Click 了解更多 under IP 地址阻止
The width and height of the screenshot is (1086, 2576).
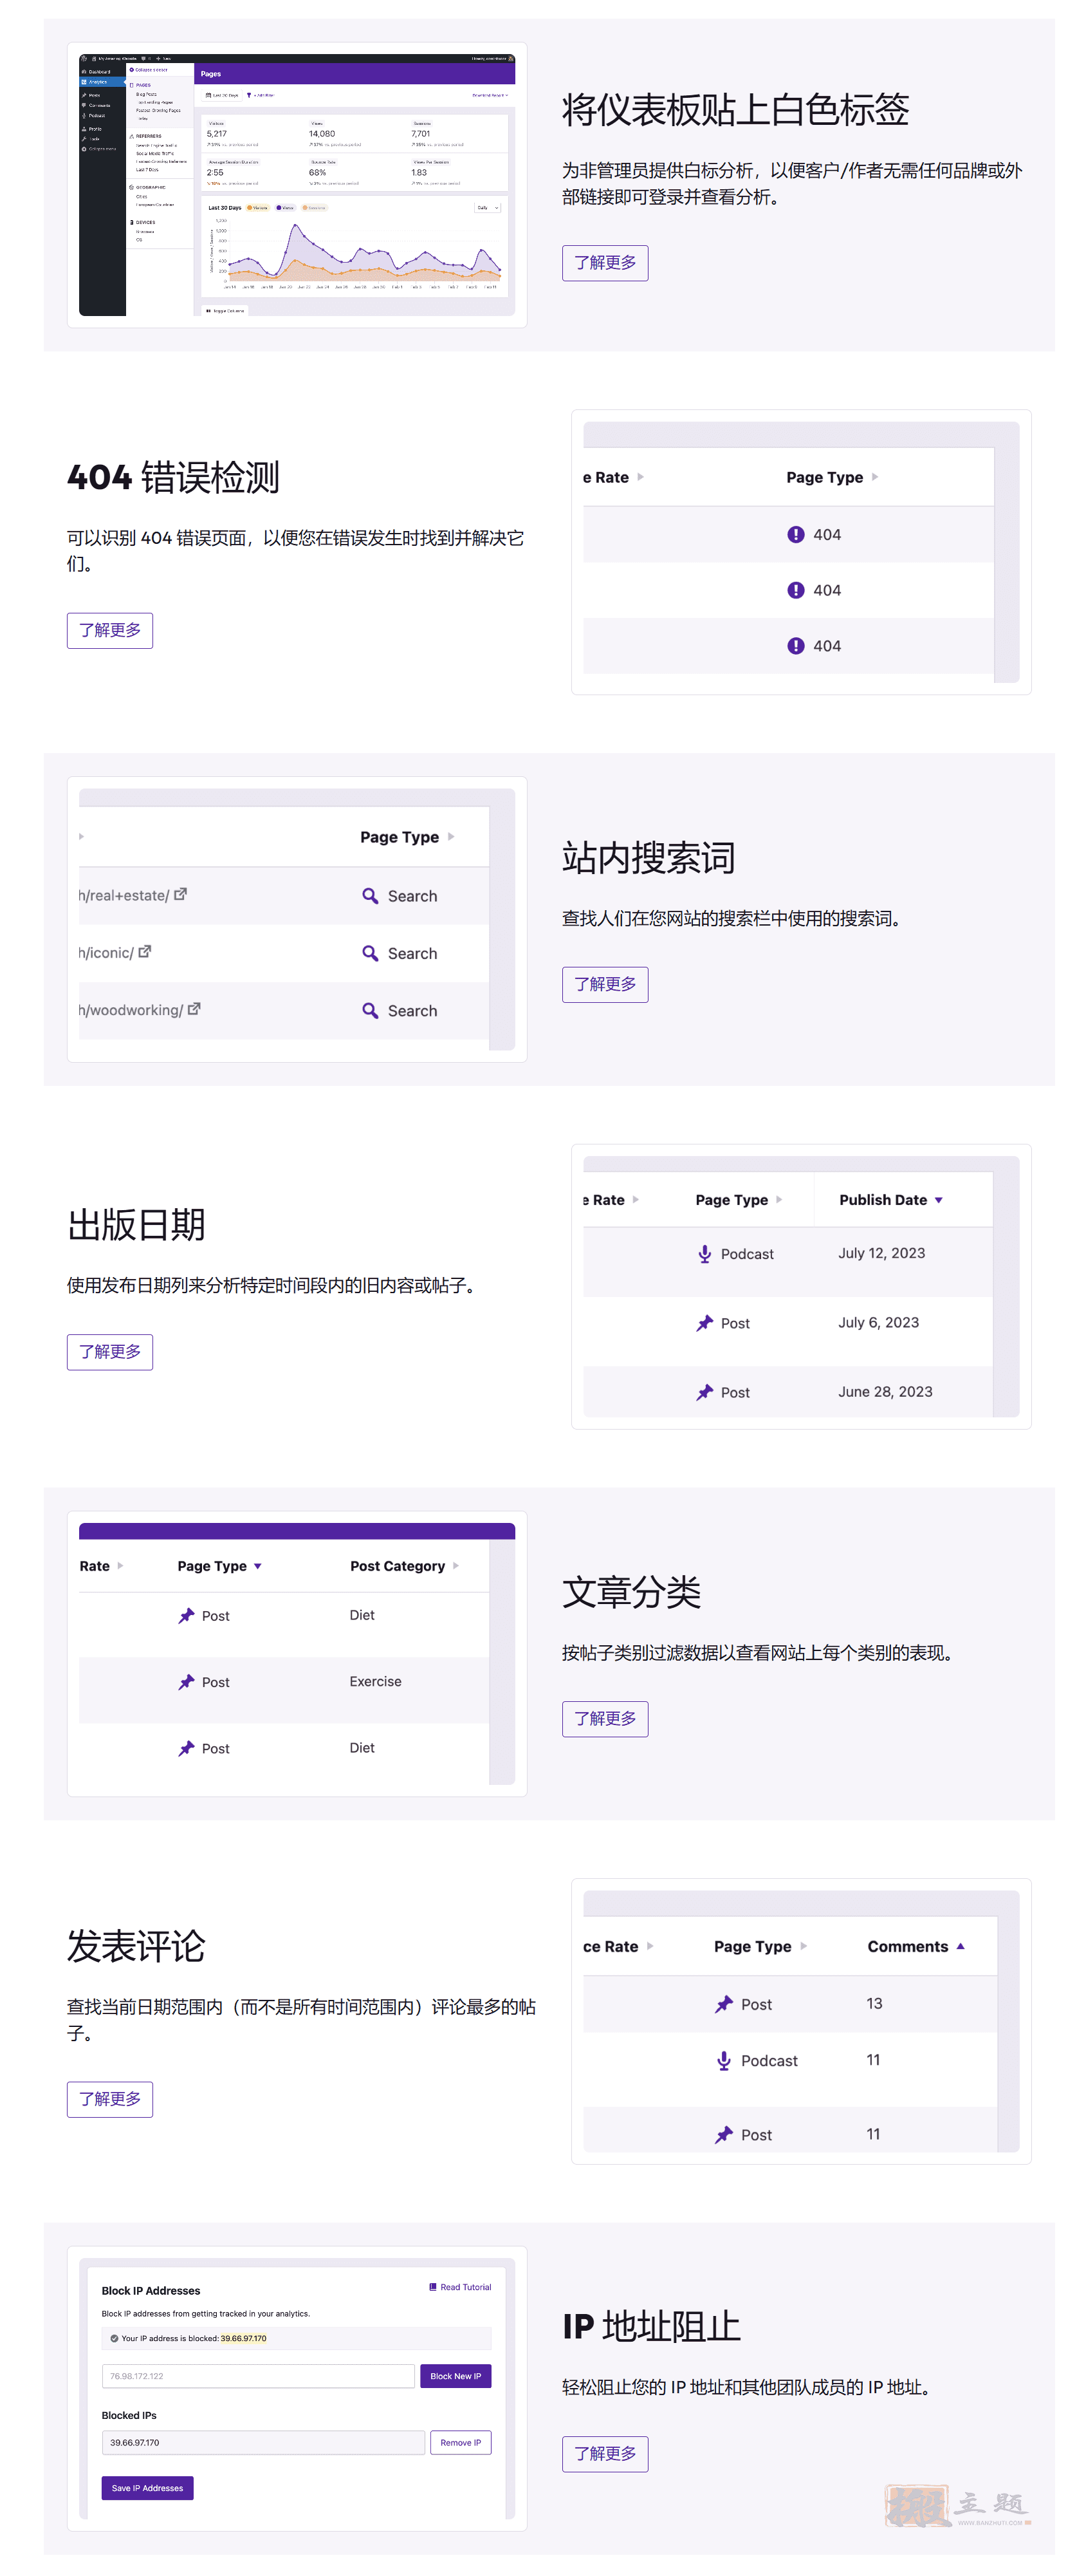pyautogui.click(x=605, y=2454)
